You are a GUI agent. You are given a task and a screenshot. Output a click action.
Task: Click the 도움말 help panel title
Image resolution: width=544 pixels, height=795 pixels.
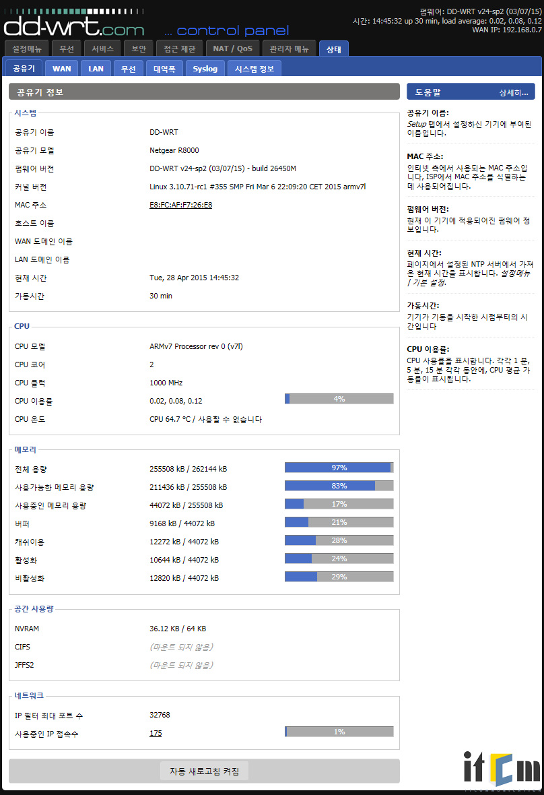click(428, 92)
